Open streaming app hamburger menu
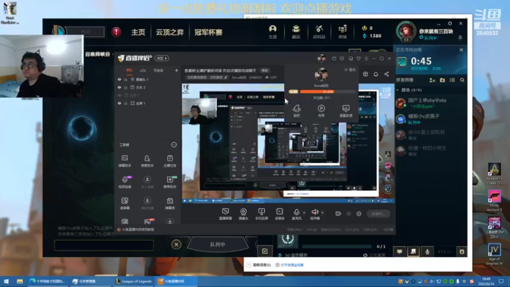The height and width of the screenshot is (287, 510). pos(366,59)
